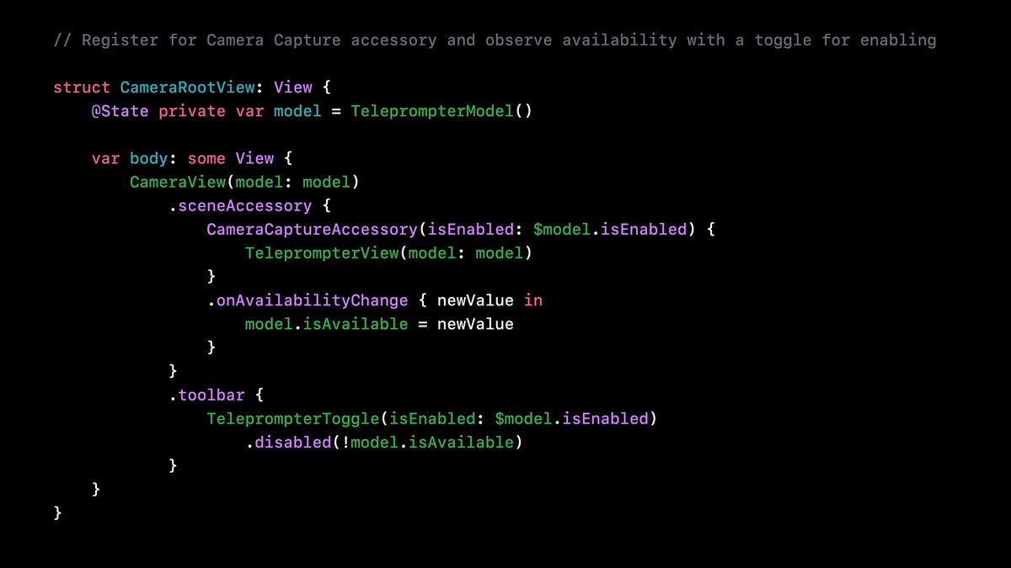Select the ".sceneAccessory" modifier

coord(240,205)
